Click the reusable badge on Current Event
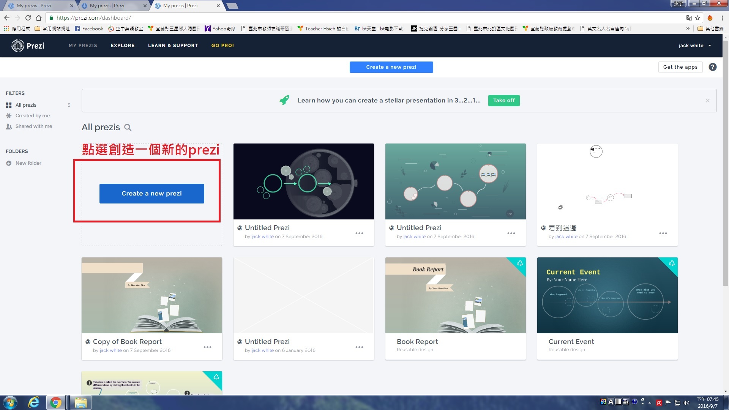Screen dimensions: 729x410 point(672,263)
